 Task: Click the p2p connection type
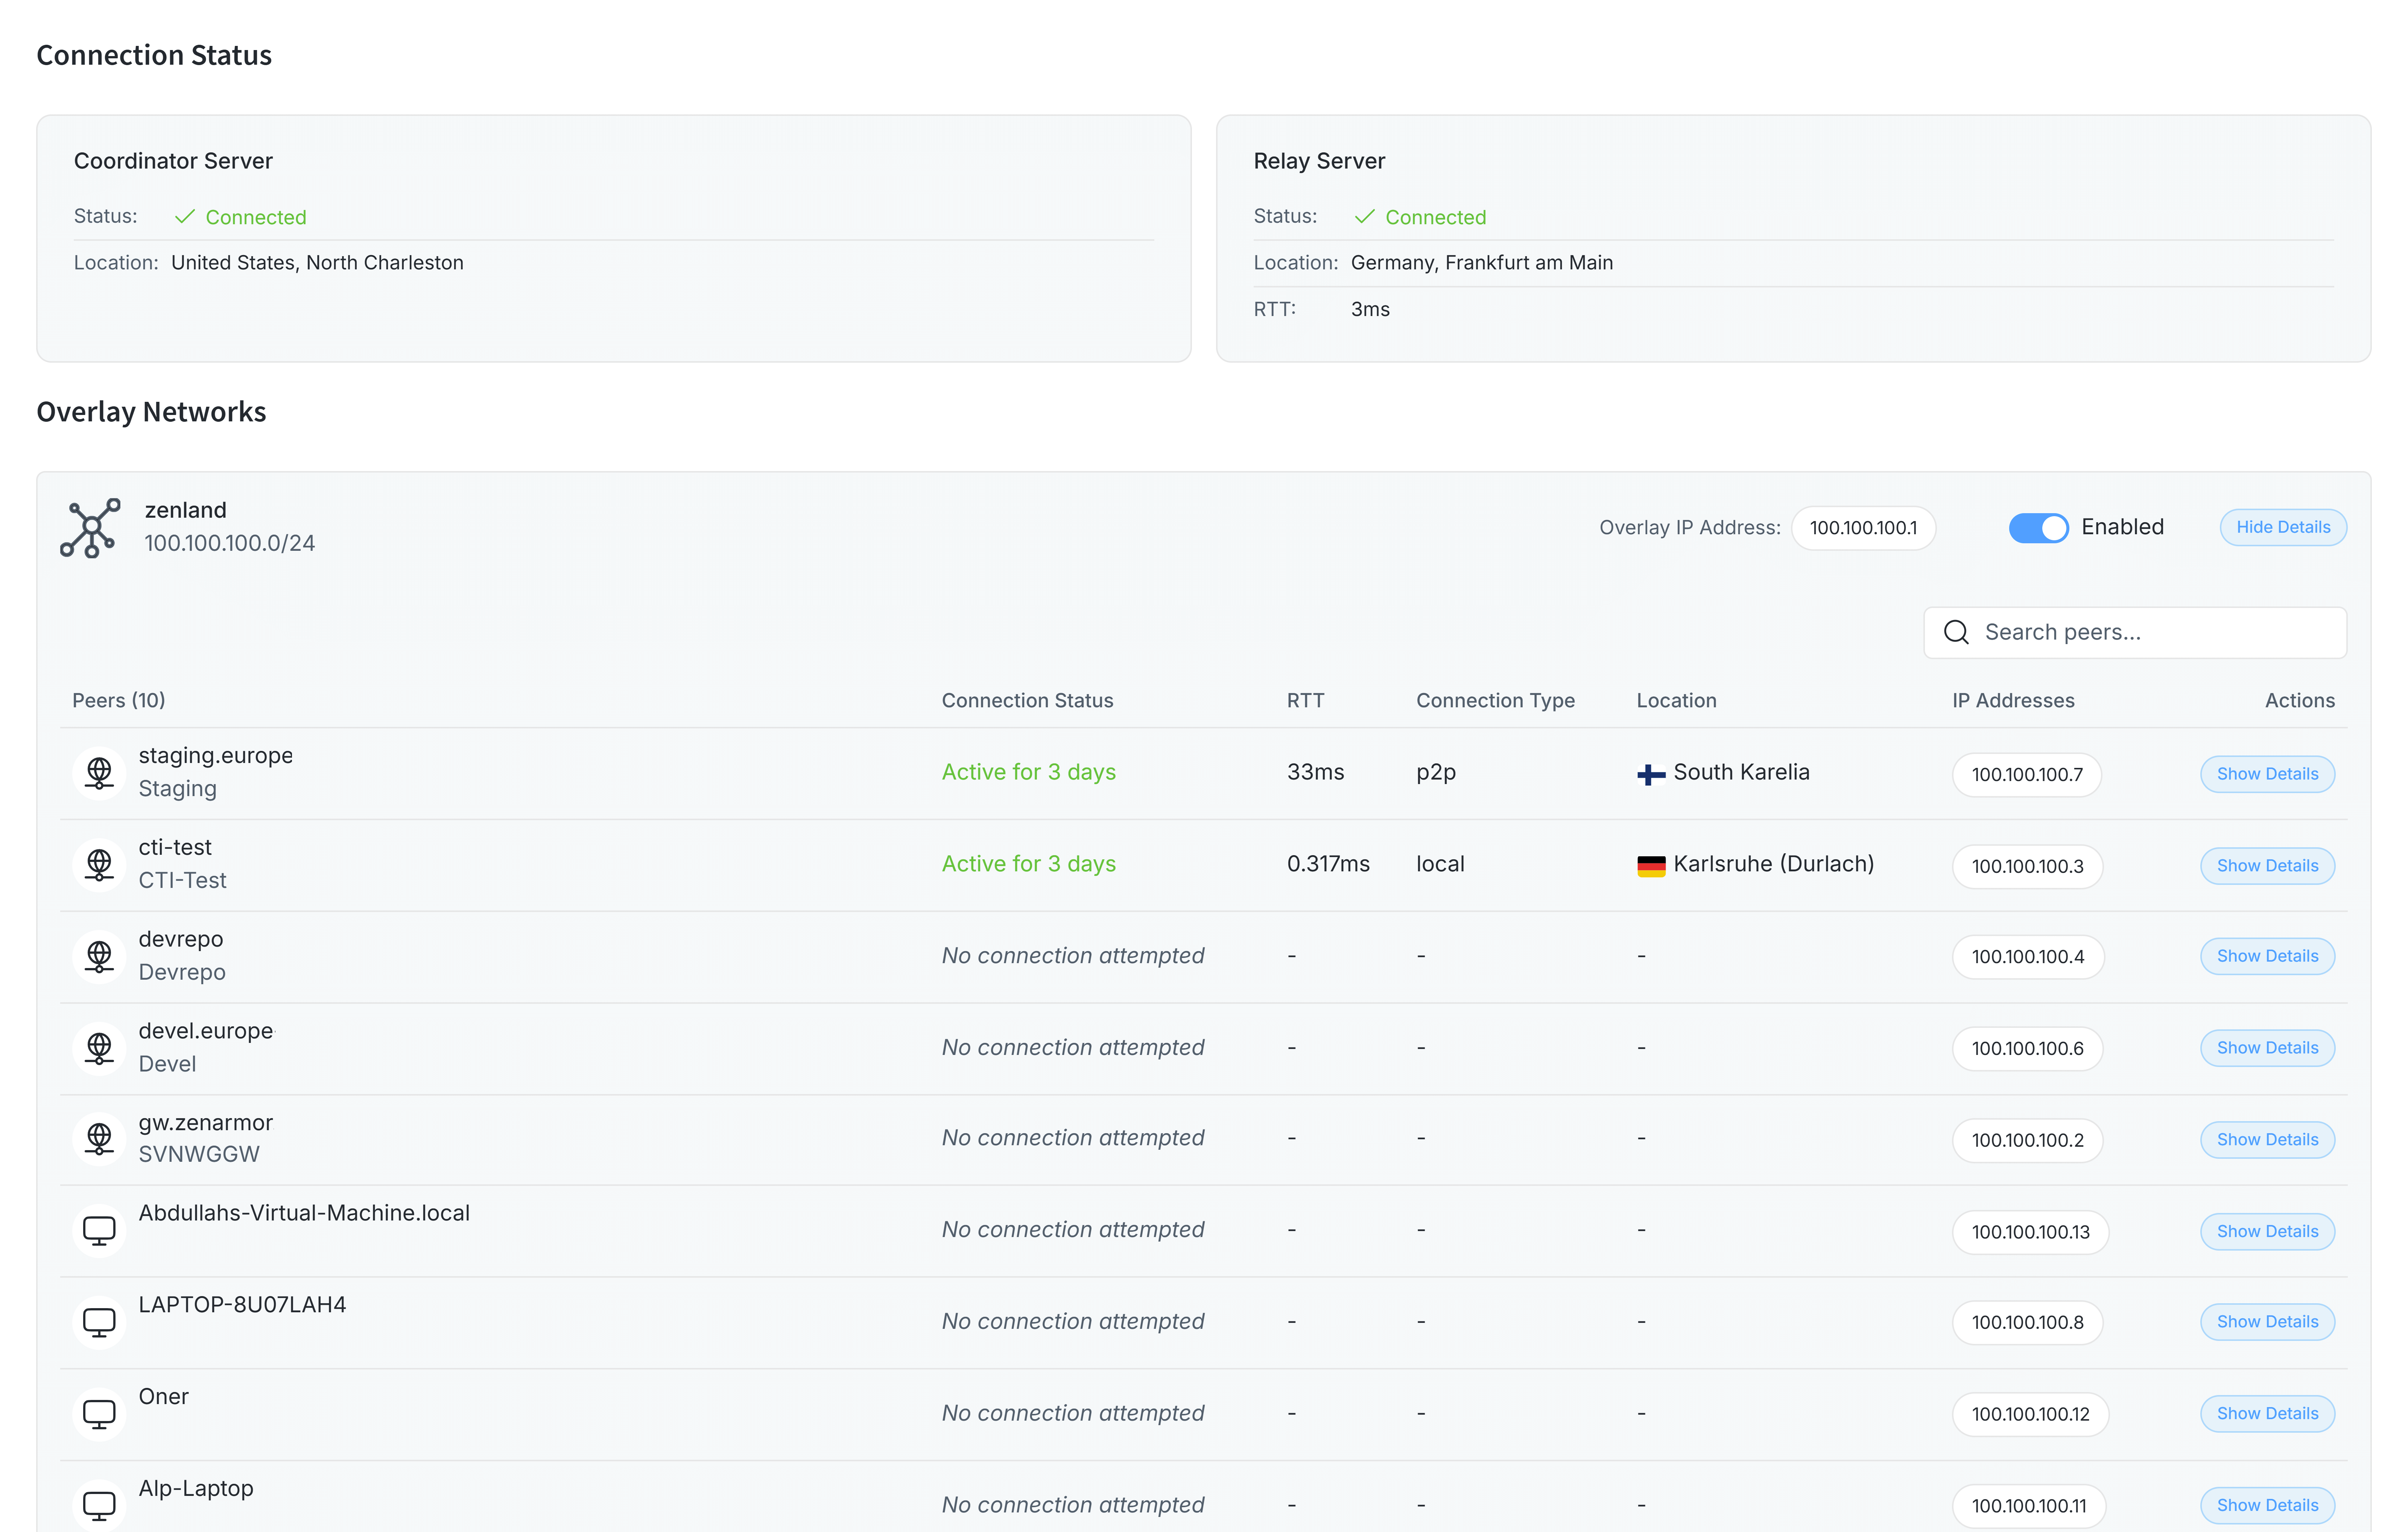click(1436, 773)
